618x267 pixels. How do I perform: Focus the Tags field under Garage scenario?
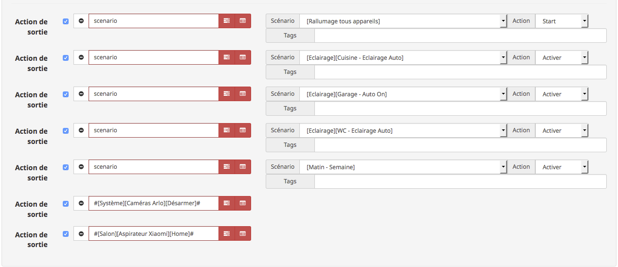click(460, 108)
